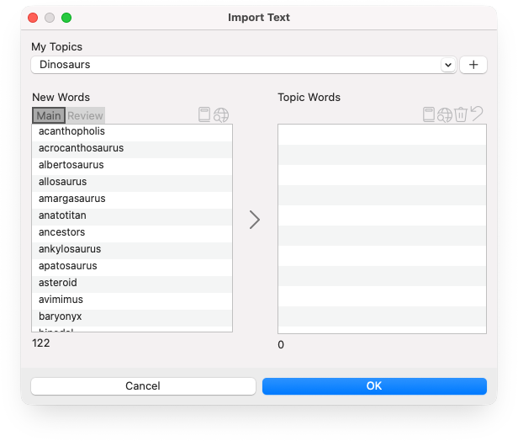The height and width of the screenshot is (441, 518).
Task: Open the My Topics dropdown arrow
Action: [x=448, y=65]
